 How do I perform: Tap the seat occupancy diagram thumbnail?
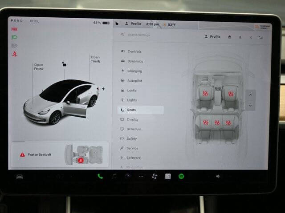84,155
